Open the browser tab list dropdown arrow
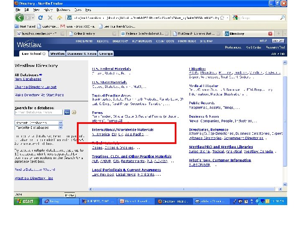The width and height of the screenshot is (301, 226). click(285, 33)
